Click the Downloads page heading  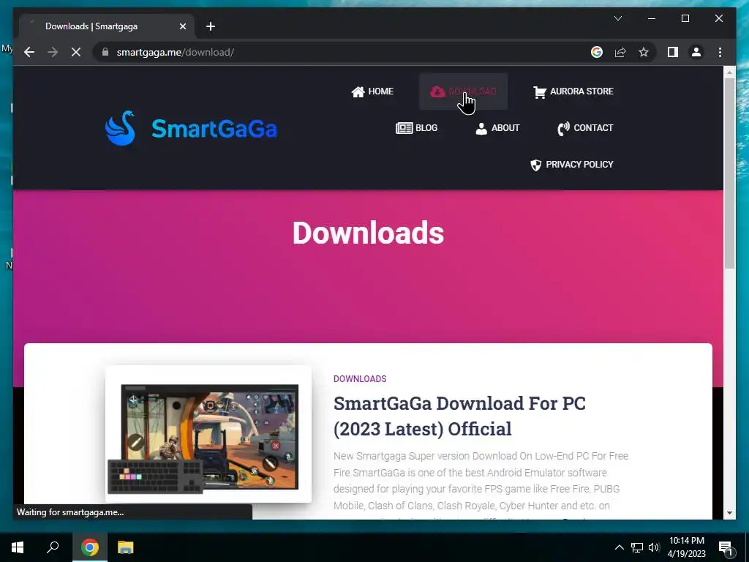point(369,233)
